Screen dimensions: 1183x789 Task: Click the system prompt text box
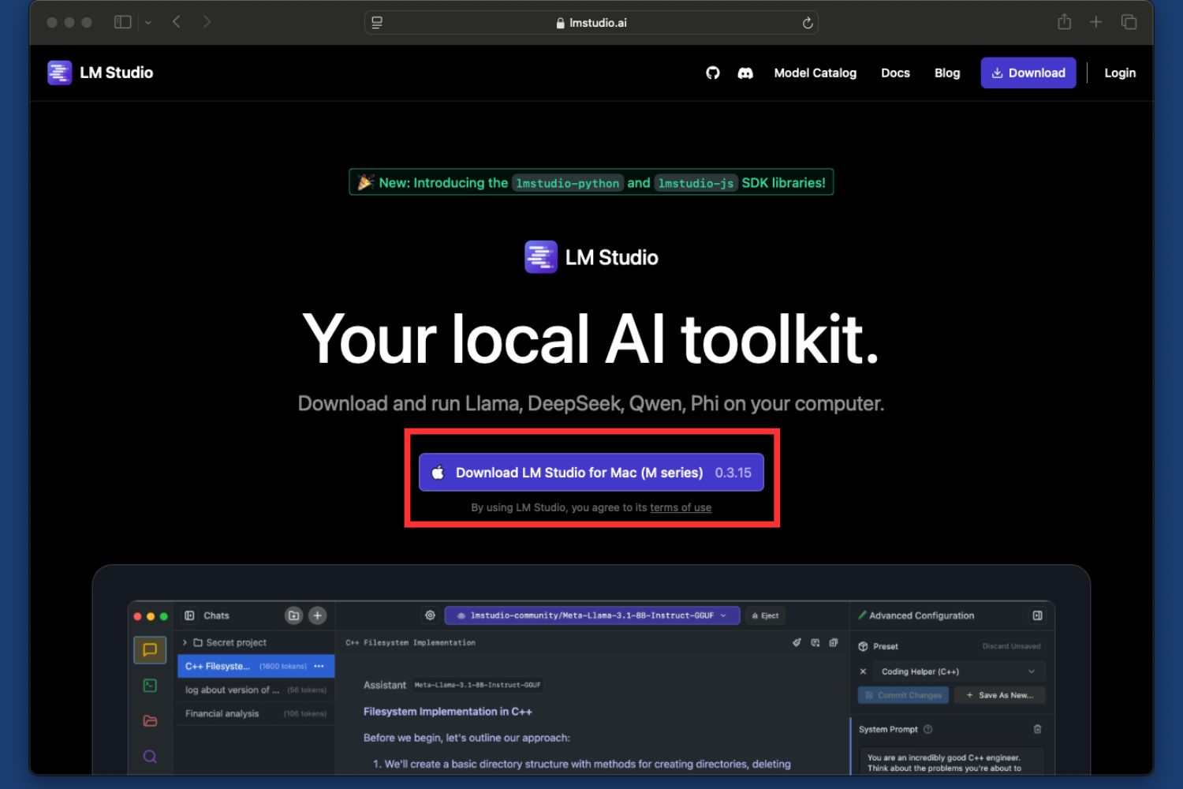(952, 761)
